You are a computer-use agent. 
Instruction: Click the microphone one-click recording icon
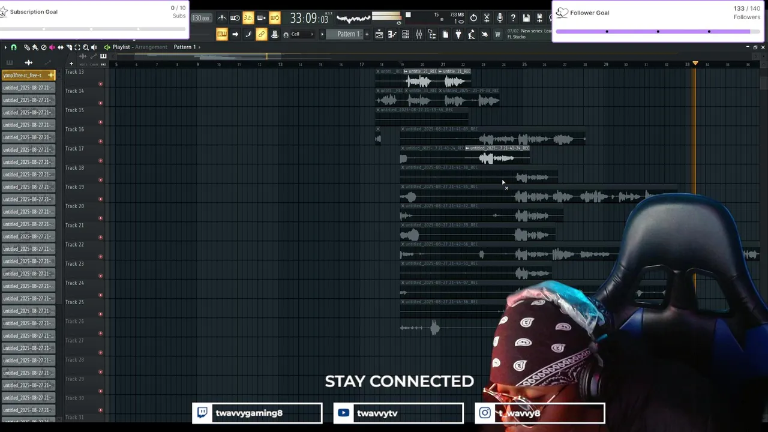click(x=500, y=18)
